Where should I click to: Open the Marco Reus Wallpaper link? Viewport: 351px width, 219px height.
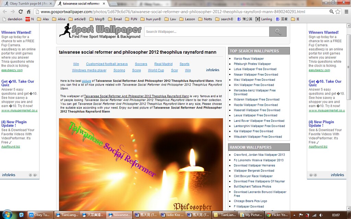click(x=249, y=59)
